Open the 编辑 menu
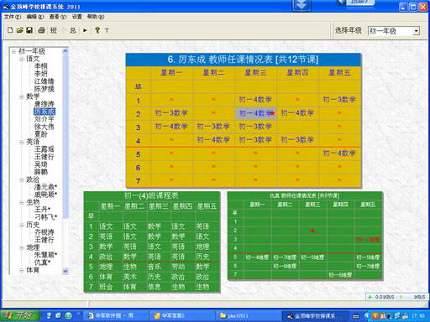Viewport: 430px width, 322px height. coord(35,17)
